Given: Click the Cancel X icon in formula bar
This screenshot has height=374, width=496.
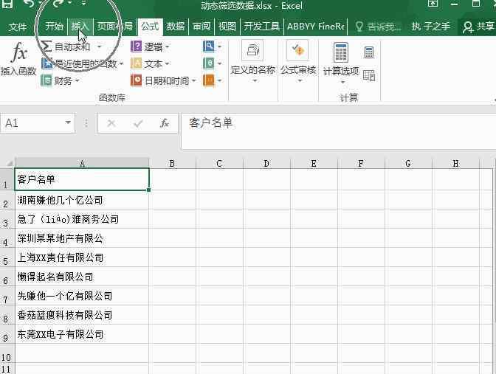Looking at the screenshot, I should coord(111,123).
